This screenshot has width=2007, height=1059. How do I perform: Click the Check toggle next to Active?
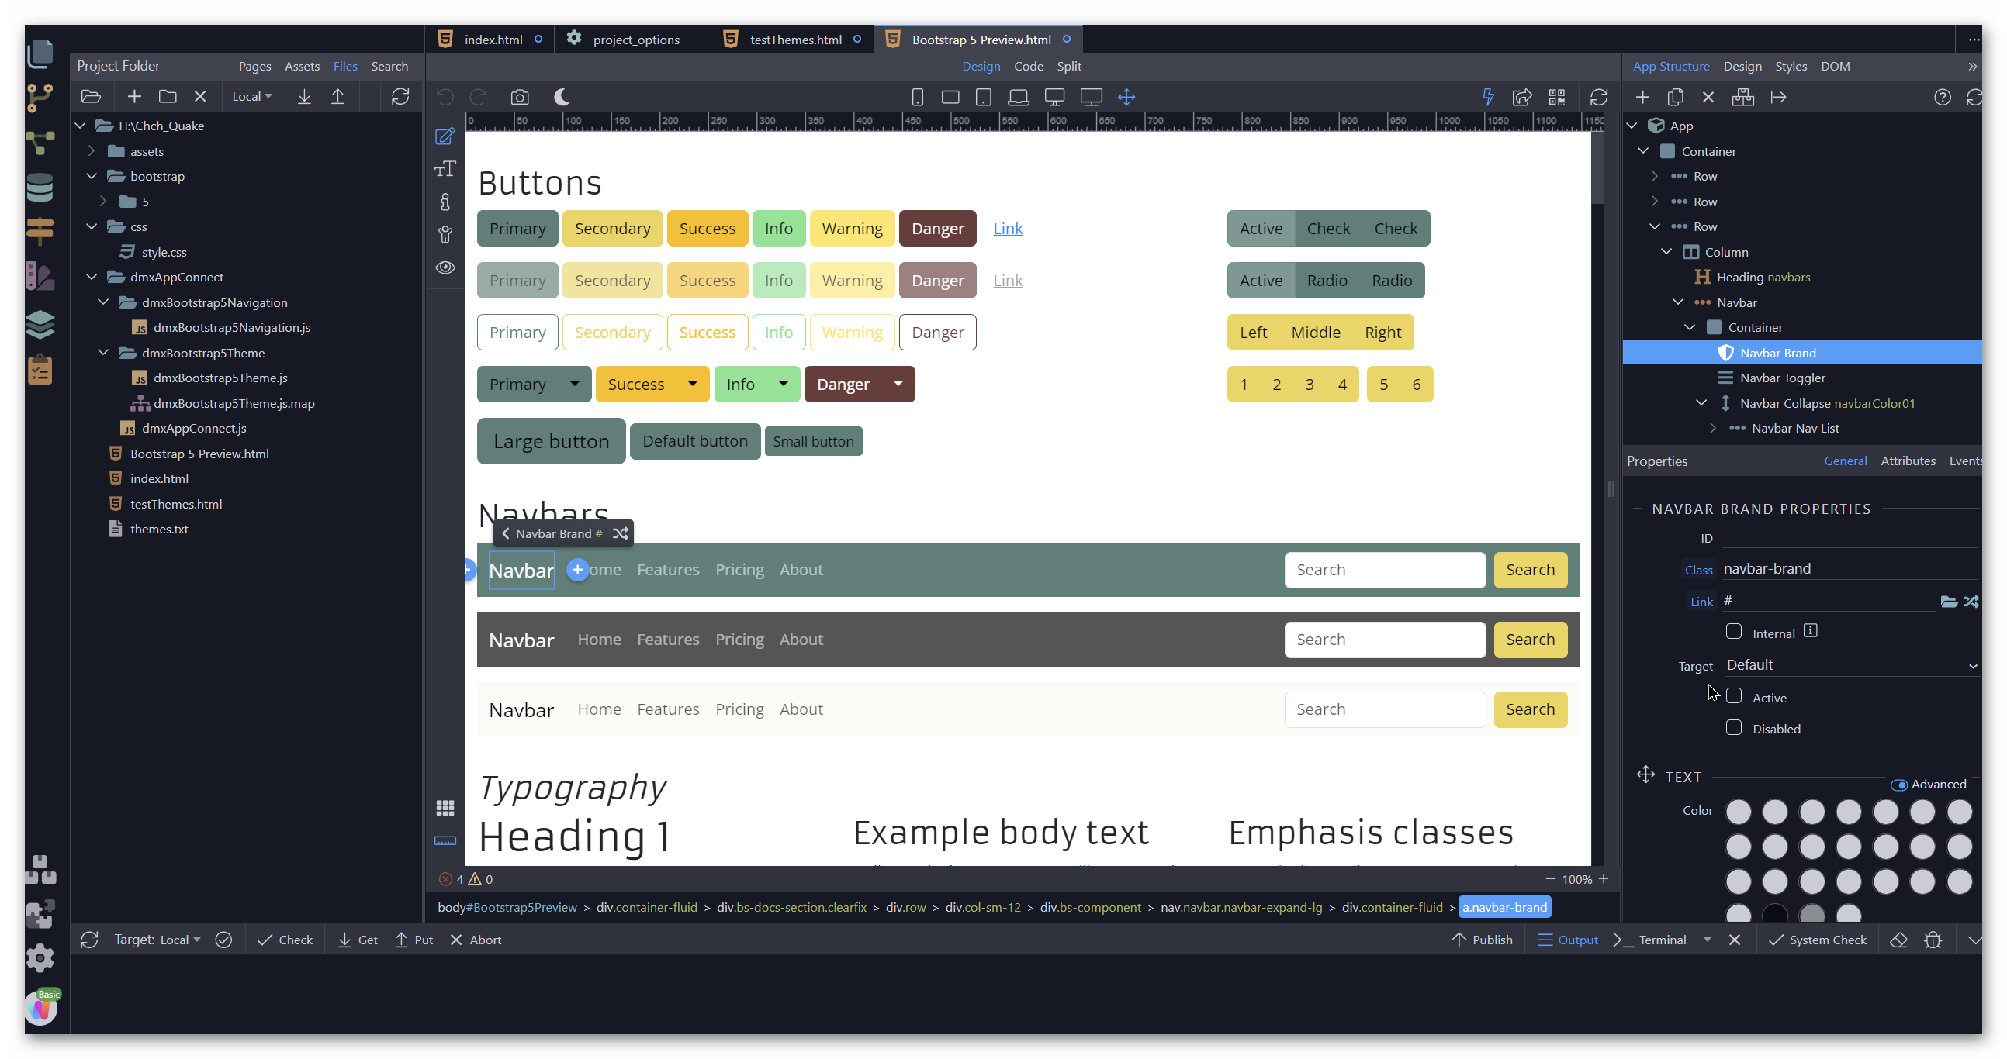point(1327,228)
